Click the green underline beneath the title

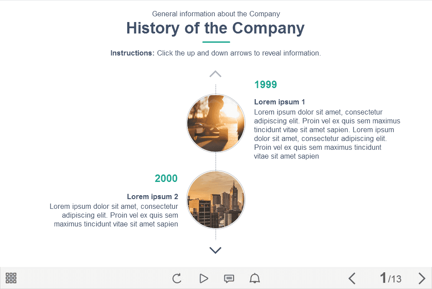[216, 42]
